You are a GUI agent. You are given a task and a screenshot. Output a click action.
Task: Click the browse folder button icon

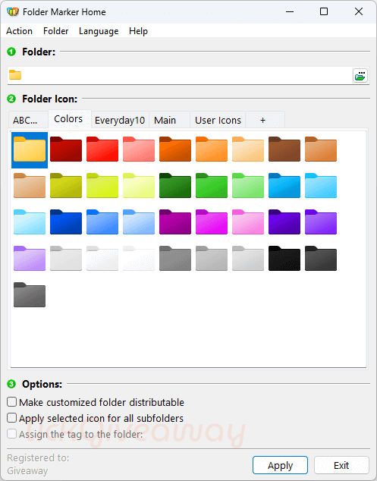(x=360, y=75)
